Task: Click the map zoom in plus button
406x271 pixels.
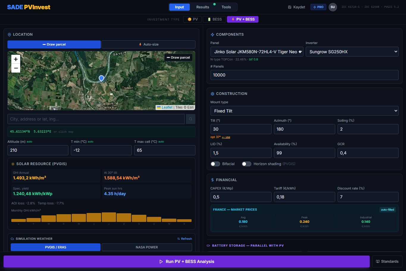Action: 16,59
